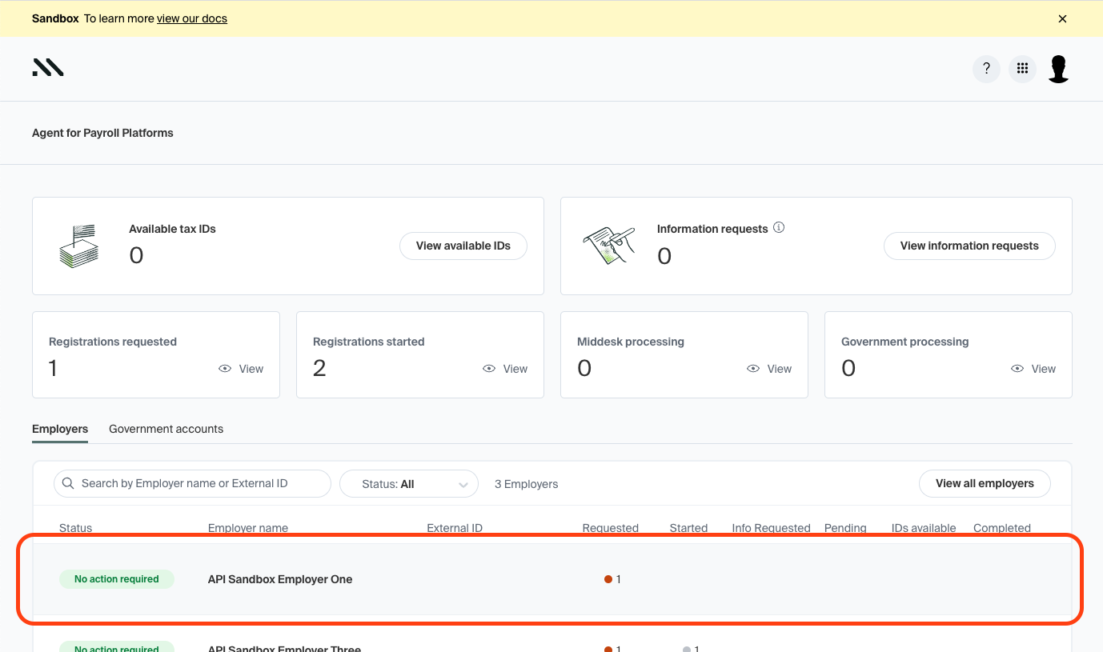
Task: Click View information requests button
Action: point(969,246)
